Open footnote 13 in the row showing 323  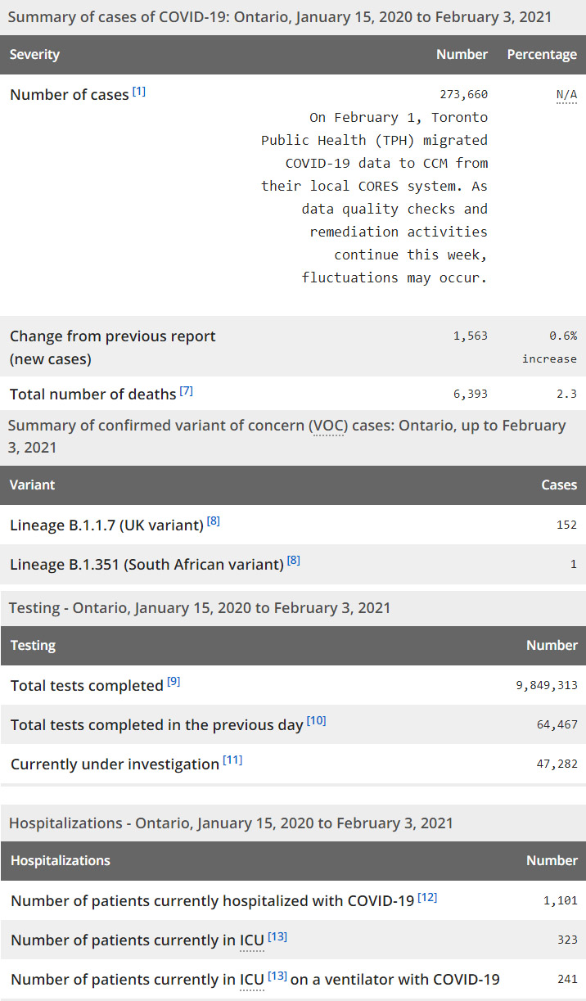[x=277, y=936]
